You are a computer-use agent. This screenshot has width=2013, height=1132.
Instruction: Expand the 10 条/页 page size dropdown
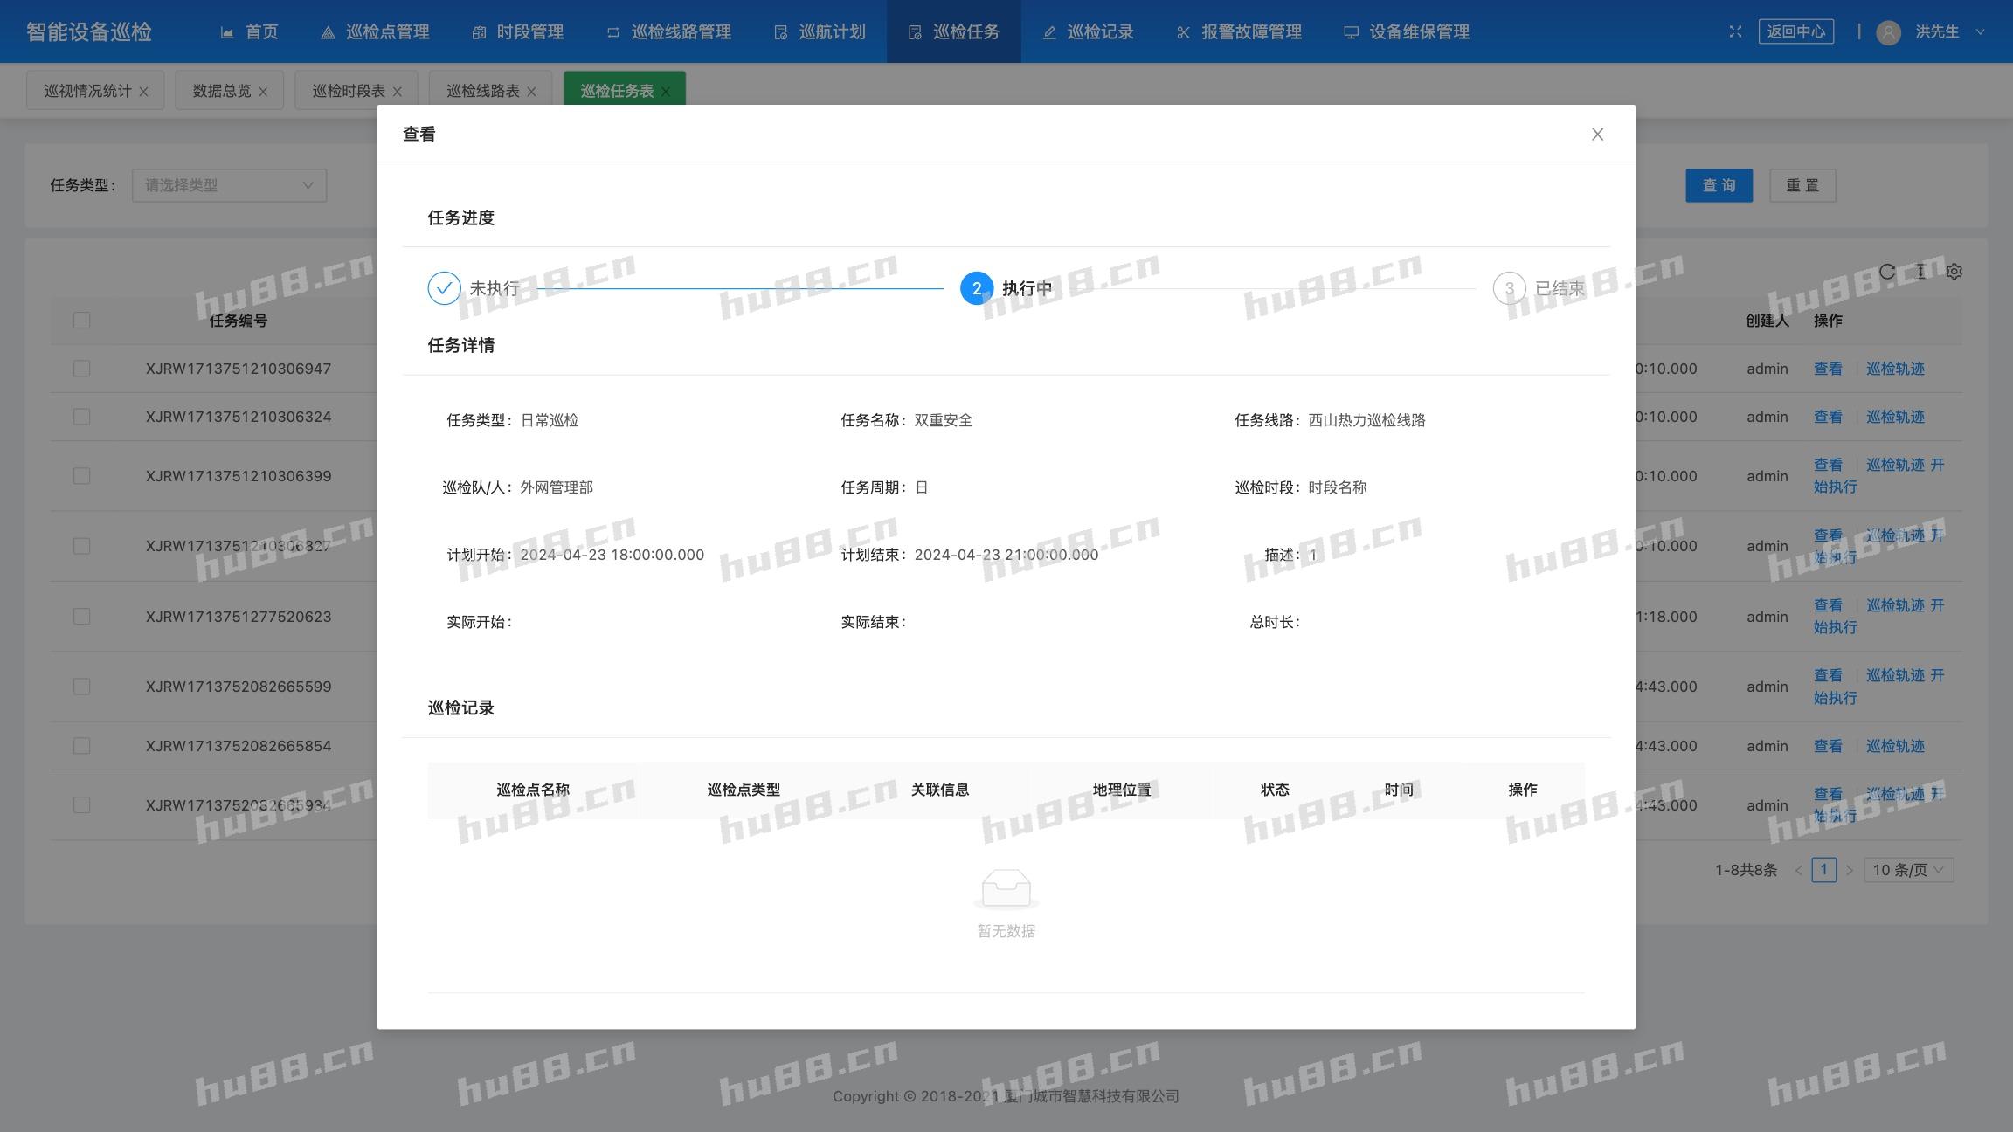tap(1908, 870)
